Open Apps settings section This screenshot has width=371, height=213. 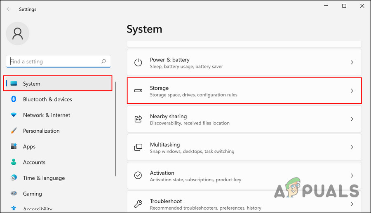(58, 146)
